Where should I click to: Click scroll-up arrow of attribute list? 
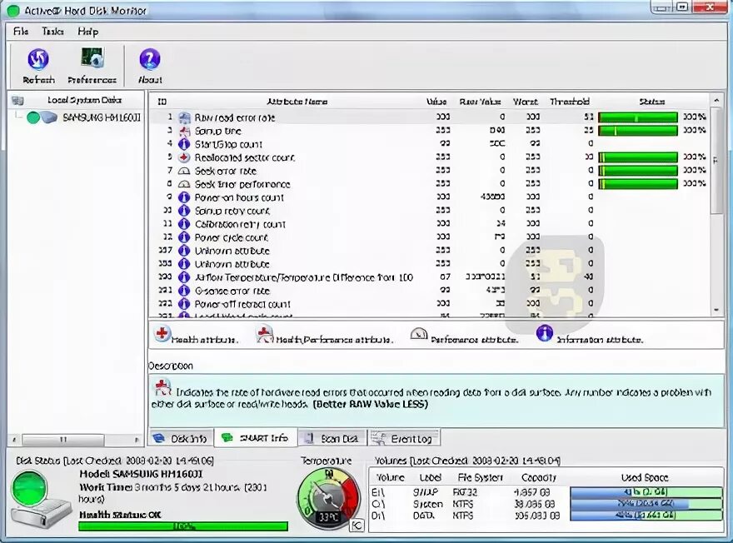(716, 101)
